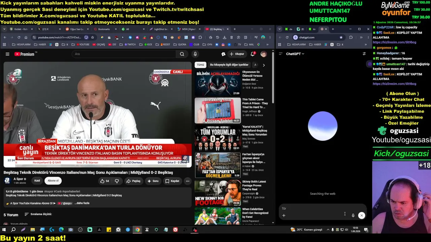431x242 pixels.
Task: Open ChatGPT conversation settings sliders icon
Action: [364, 54]
